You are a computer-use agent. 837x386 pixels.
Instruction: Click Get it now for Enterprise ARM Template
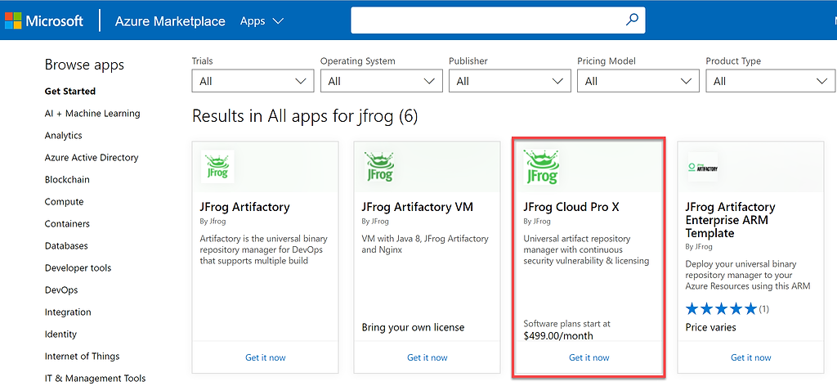point(750,357)
